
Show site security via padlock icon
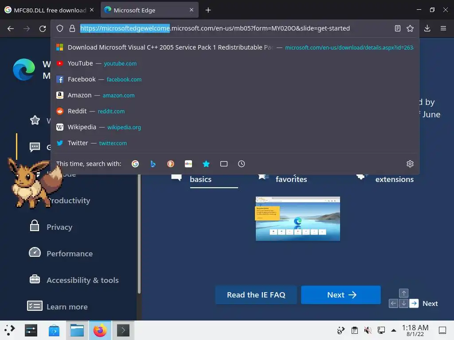click(72, 28)
